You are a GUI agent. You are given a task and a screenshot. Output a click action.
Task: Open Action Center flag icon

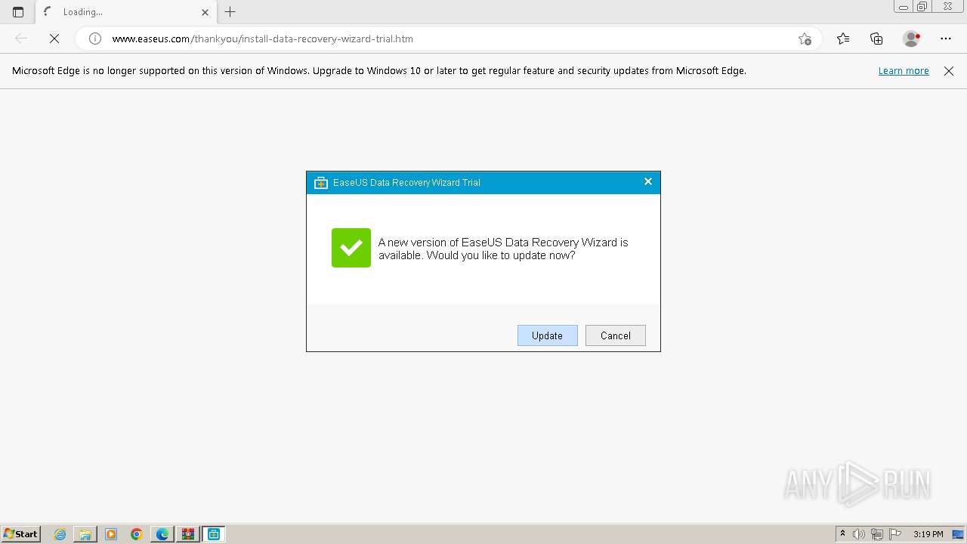tap(895, 534)
